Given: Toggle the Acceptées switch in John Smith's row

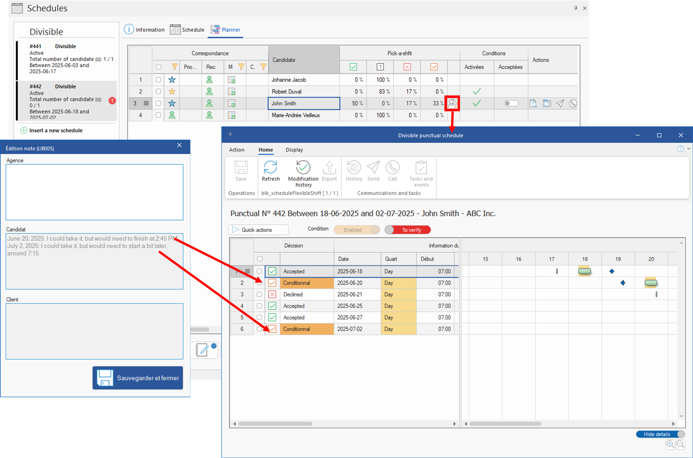Looking at the screenshot, I should pos(511,104).
